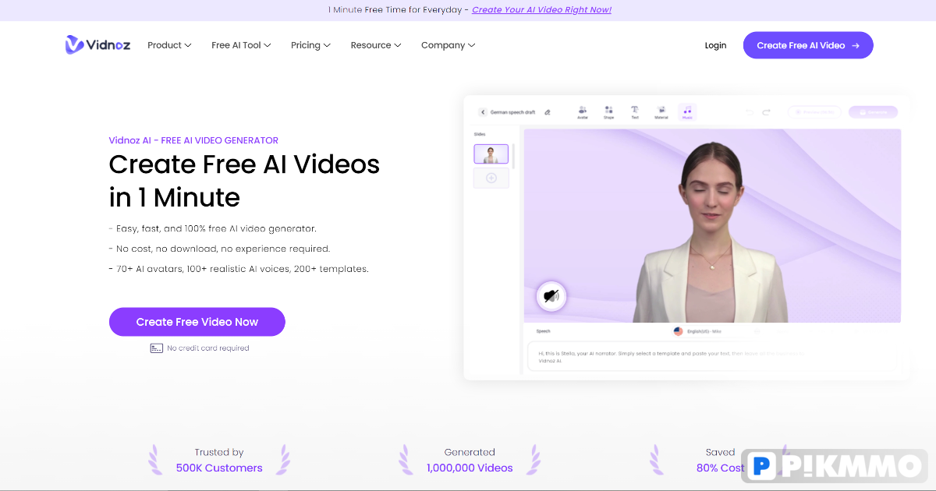The height and width of the screenshot is (491, 936).
Task: Unmute the preview video sound
Action: pyautogui.click(x=551, y=295)
